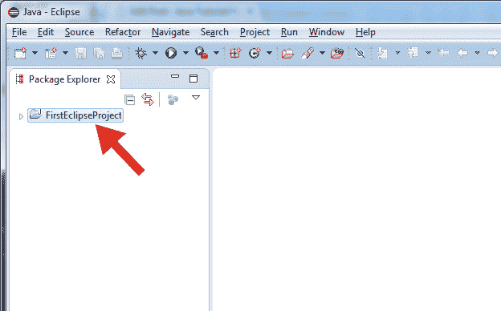Viewport: 501px width, 311px height.
Task: Open the Help menu
Action: click(365, 32)
